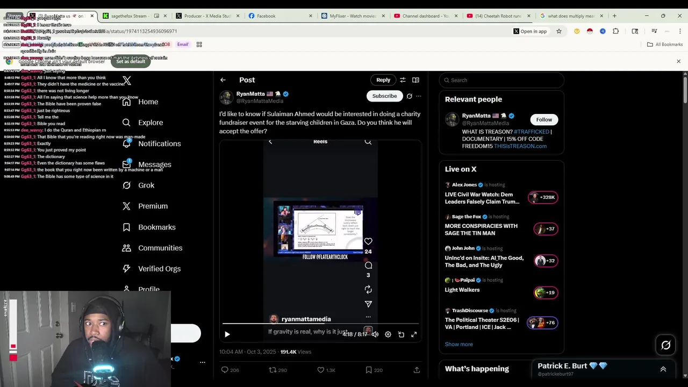Open the Chrome extensions puzzle icon
688x387 pixels.
[x=615, y=31]
